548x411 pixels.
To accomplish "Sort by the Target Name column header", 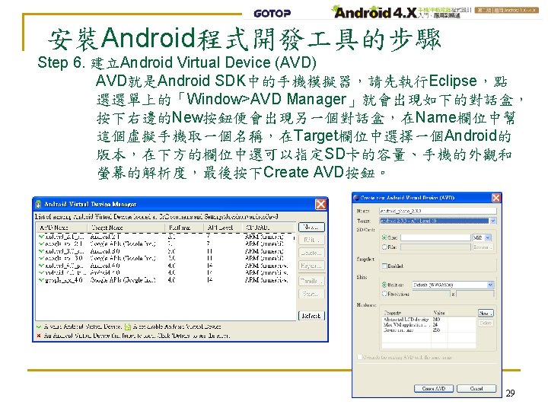I will (x=126, y=228).
